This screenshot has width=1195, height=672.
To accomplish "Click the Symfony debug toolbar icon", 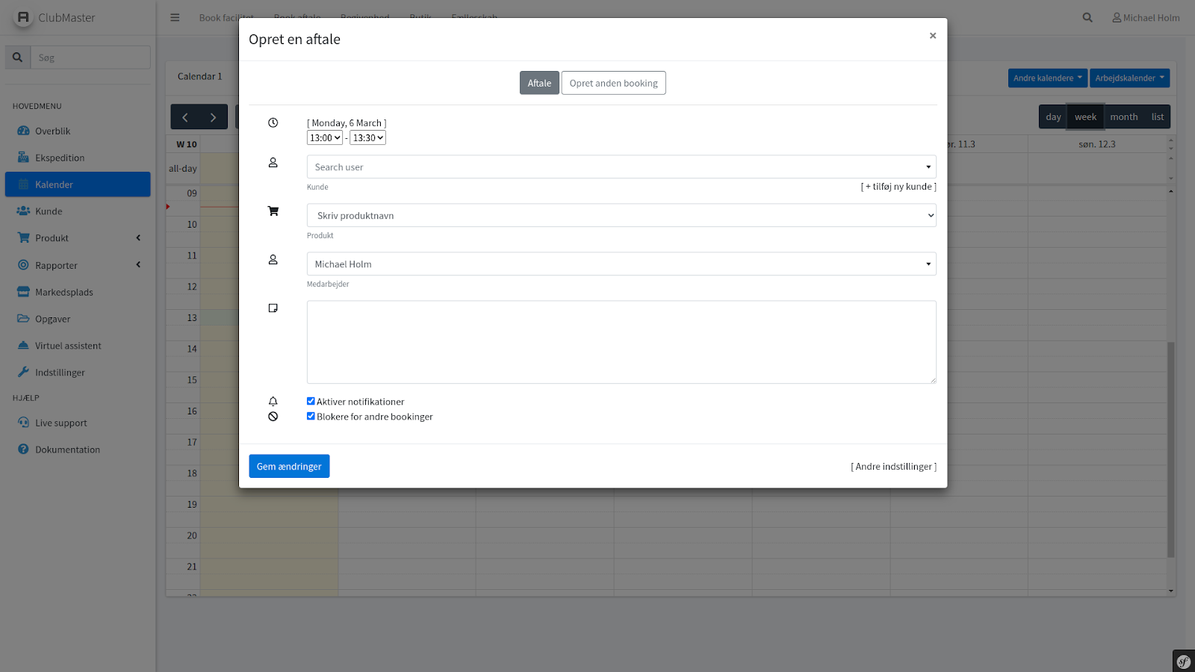I will [x=1183, y=661].
